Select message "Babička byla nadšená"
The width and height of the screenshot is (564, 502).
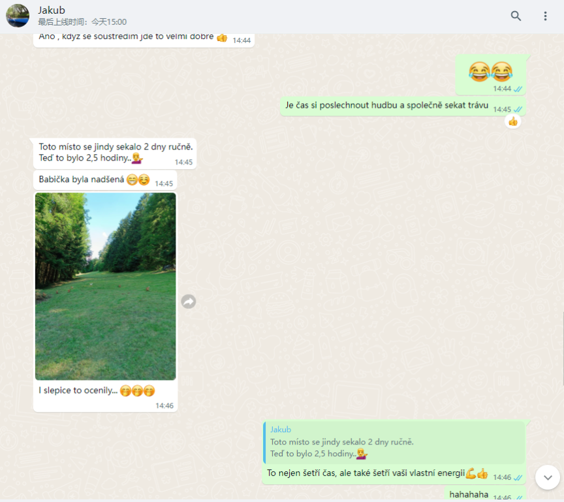point(105,180)
